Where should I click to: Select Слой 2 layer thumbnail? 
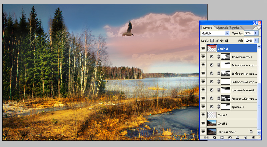pyautogui.click(x=212, y=48)
